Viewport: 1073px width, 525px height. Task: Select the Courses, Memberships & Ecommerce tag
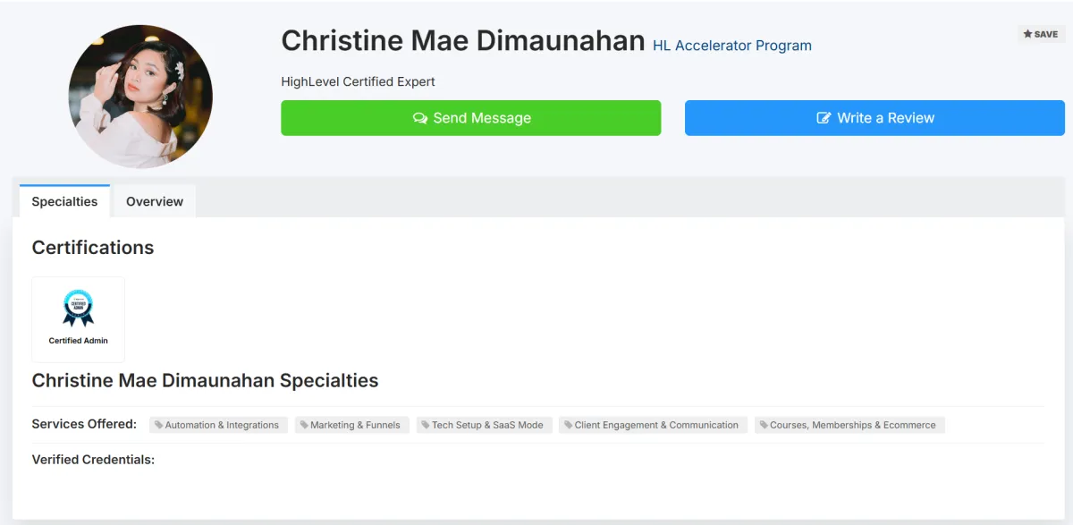(x=849, y=425)
